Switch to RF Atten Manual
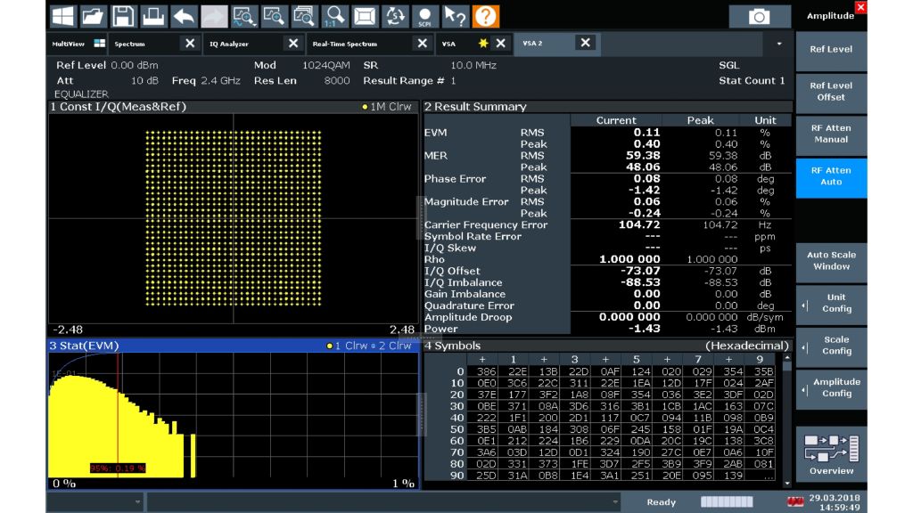 tap(830, 134)
